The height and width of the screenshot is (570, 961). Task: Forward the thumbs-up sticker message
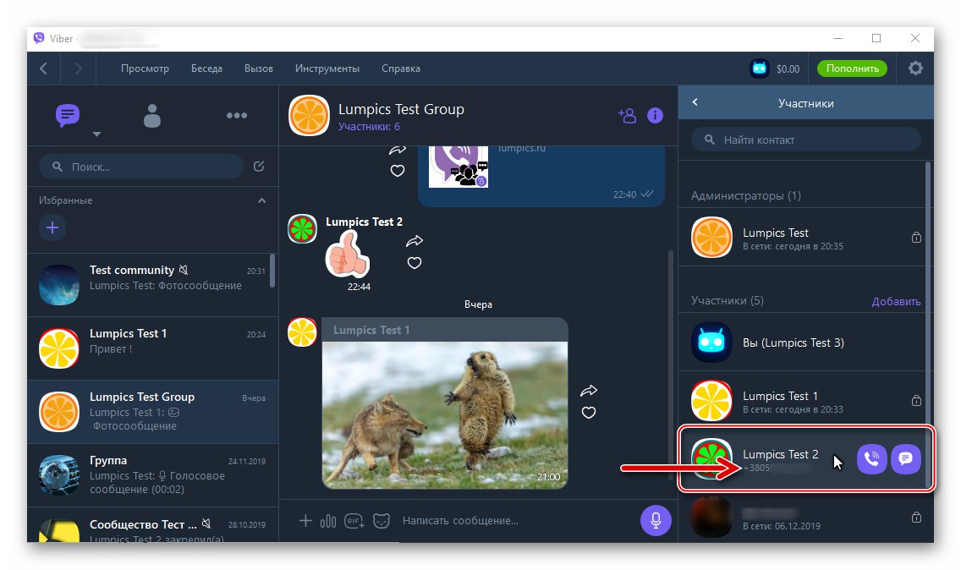415,241
